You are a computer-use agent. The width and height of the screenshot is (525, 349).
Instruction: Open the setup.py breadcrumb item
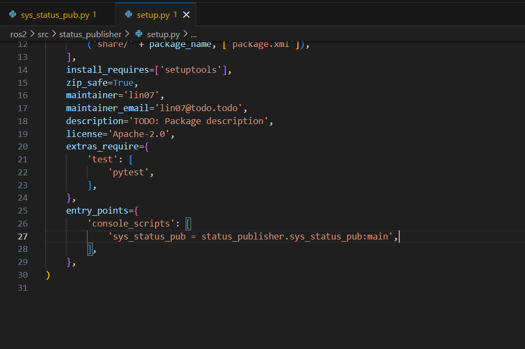[163, 34]
